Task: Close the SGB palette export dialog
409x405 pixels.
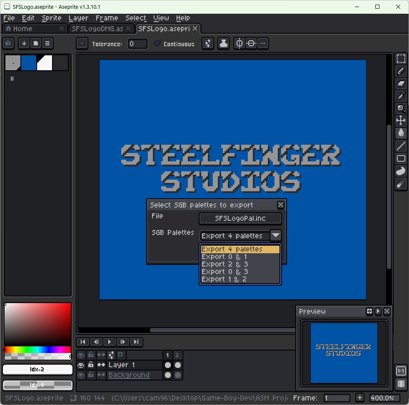Action: (280, 205)
